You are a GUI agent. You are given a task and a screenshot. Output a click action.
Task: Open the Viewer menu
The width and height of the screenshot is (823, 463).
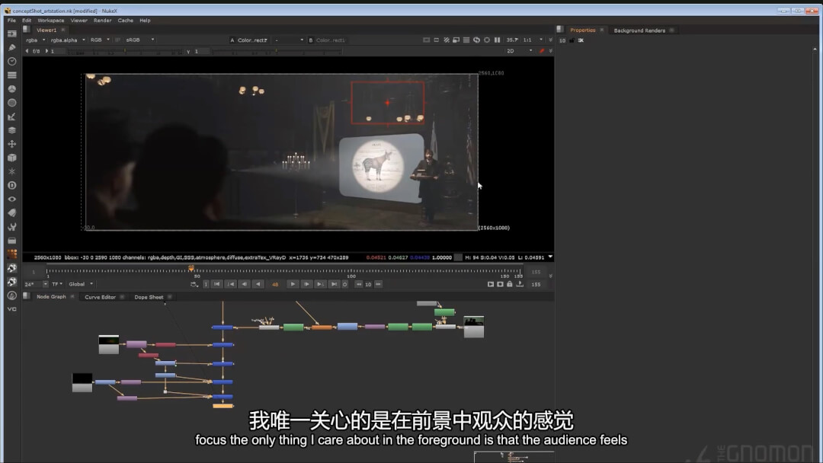(78, 21)
